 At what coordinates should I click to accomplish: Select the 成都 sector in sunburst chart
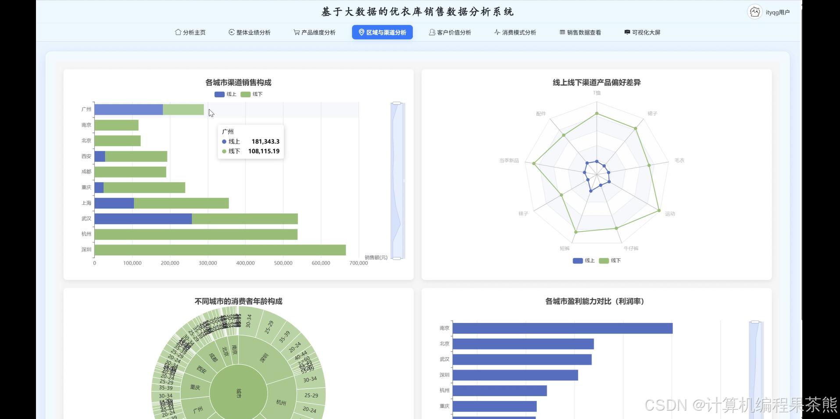[213, 357]
